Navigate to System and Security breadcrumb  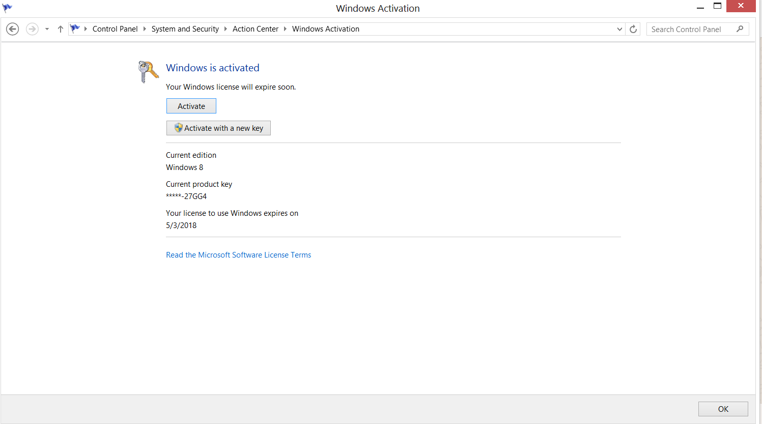point(185,29)
